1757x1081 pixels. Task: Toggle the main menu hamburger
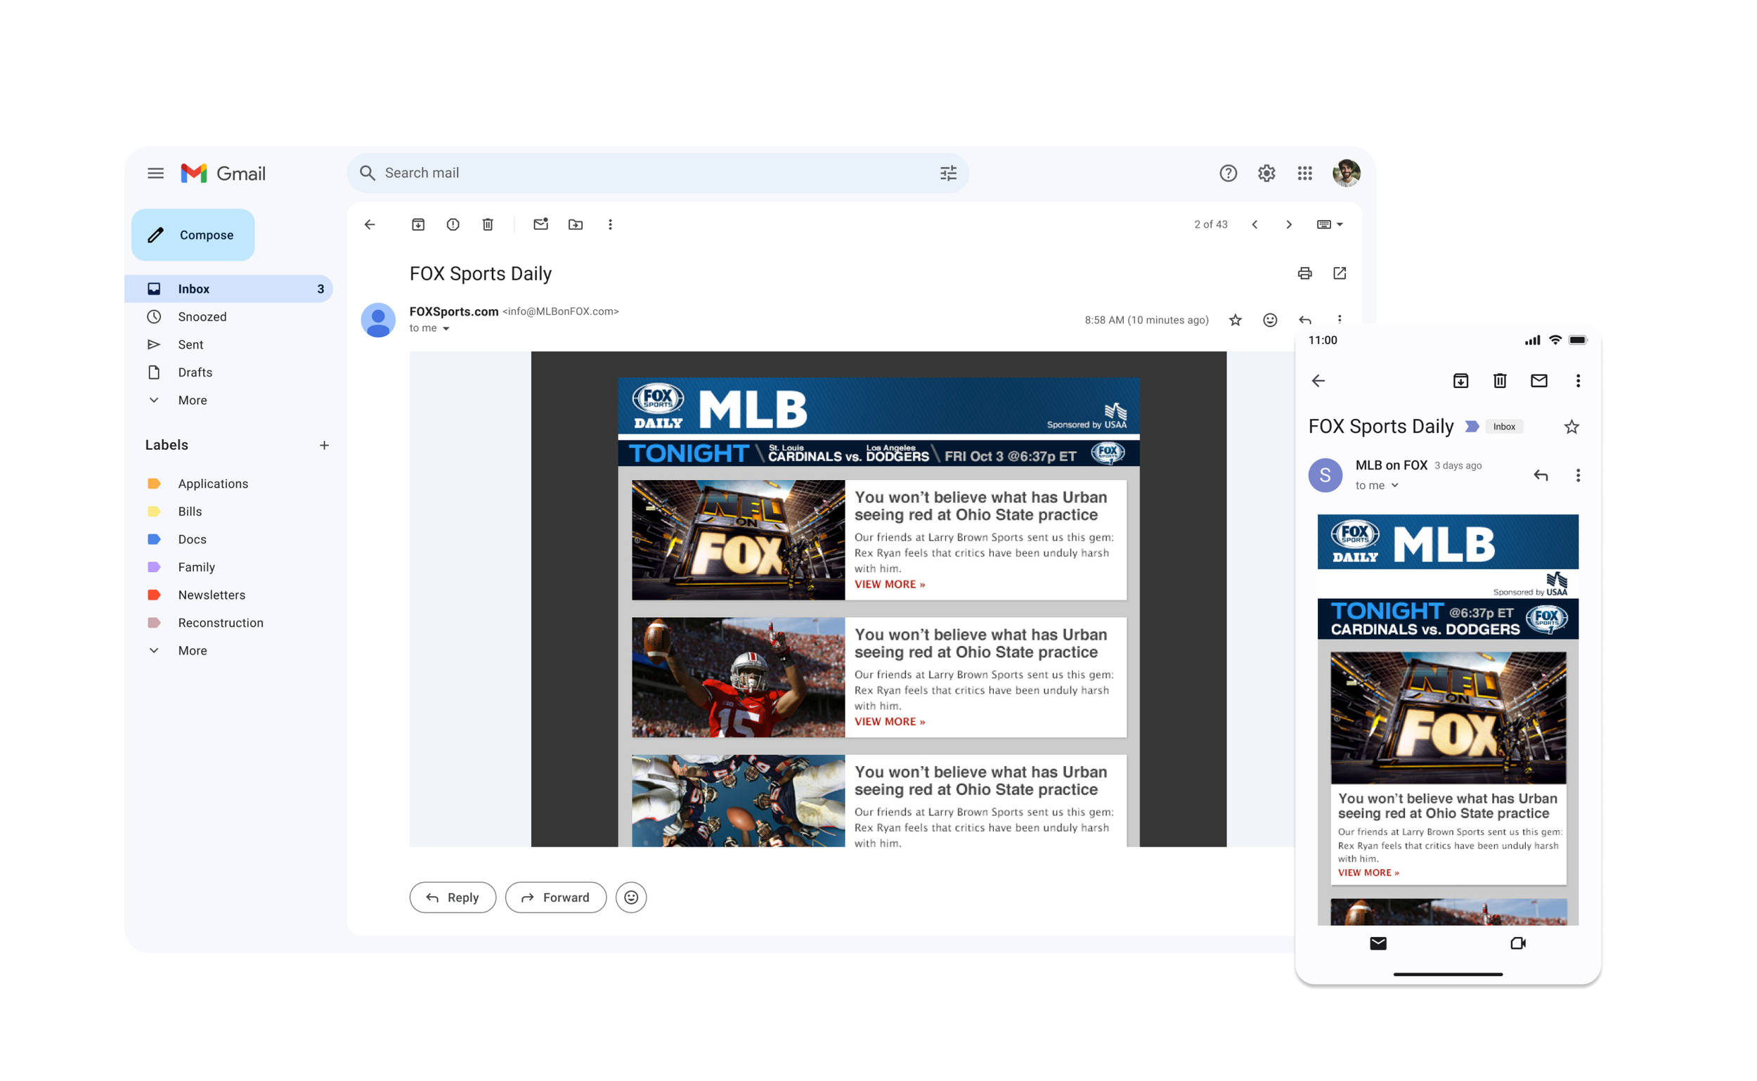[x=155, y=173]
